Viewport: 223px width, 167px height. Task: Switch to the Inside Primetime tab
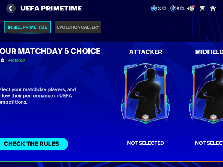28,27
